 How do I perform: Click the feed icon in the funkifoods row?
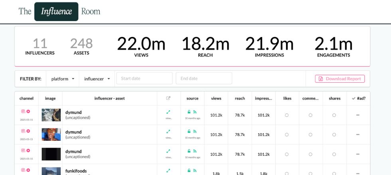[195, 171]
